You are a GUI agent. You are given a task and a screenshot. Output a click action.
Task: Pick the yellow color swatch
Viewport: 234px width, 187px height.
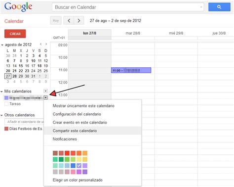79,159
